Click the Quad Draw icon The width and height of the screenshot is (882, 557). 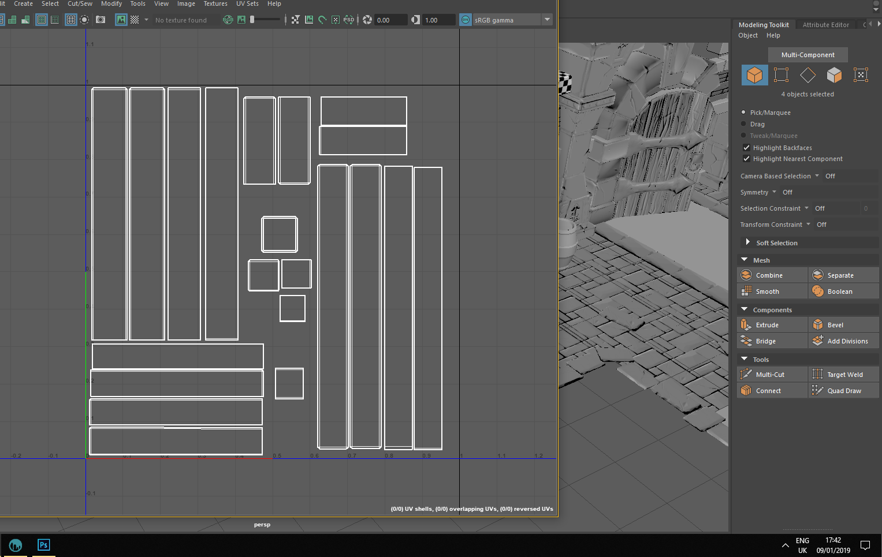click(818, 391)
